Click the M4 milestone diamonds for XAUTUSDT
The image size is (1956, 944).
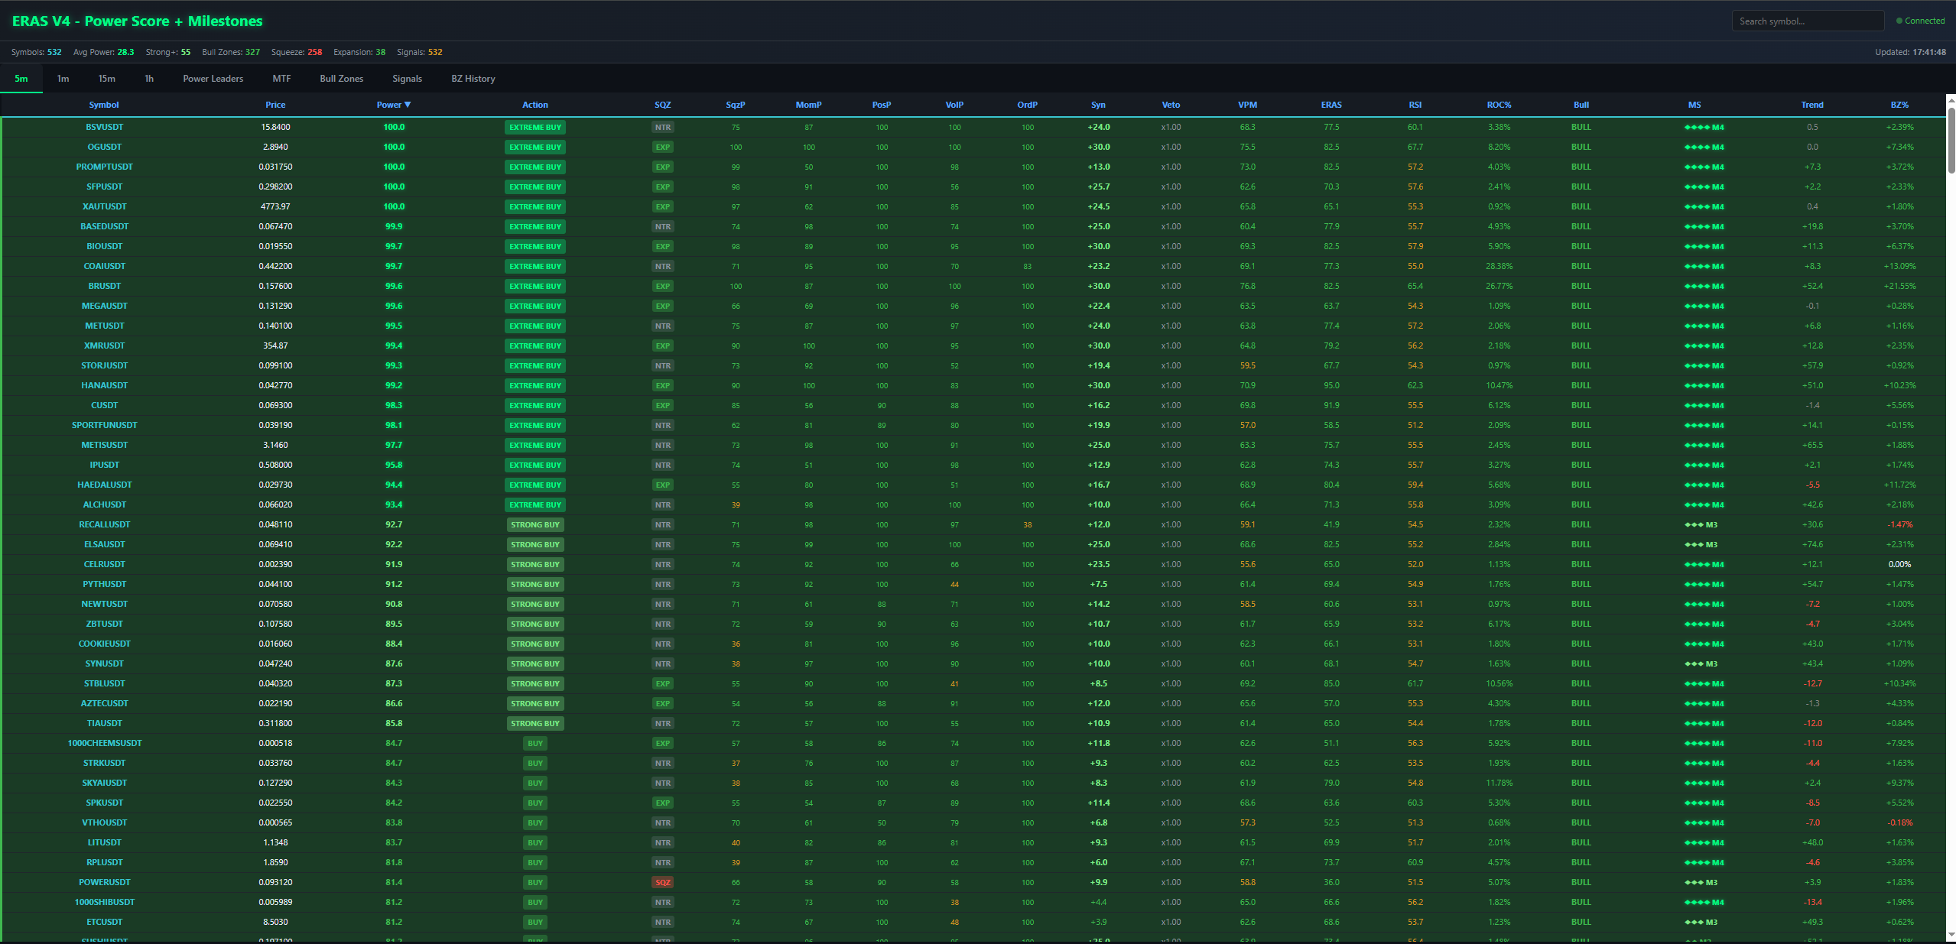coord(1704,207)
